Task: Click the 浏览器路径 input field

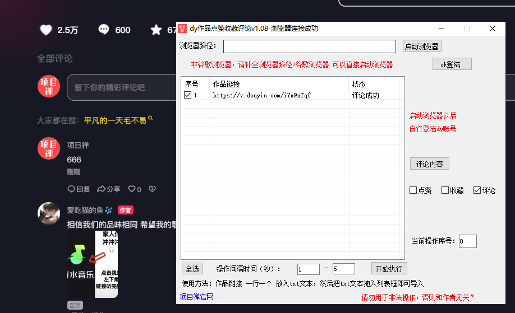Action: point(309,46)
